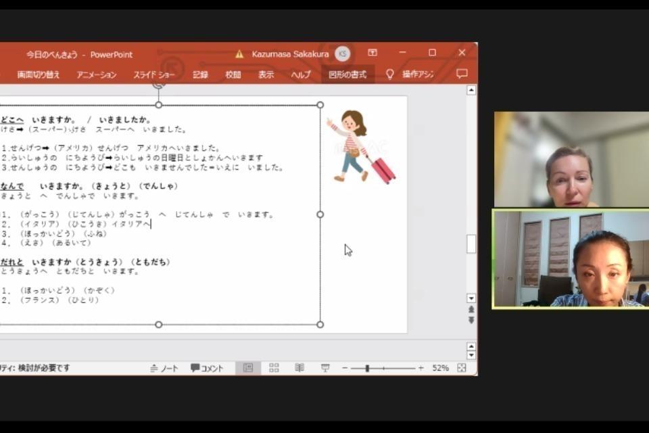Click the rotation handle above the text box
Viewport: 649px width, 433px height.
click(x=159, y=85)
